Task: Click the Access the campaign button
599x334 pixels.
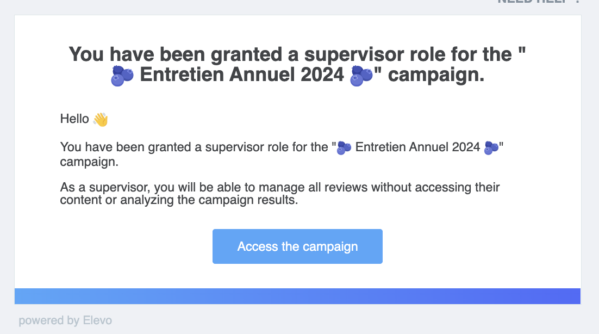Action: [x=297, y=246]
